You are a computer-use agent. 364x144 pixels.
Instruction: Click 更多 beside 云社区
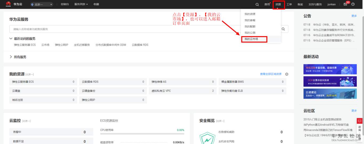(x=354, y=111)
